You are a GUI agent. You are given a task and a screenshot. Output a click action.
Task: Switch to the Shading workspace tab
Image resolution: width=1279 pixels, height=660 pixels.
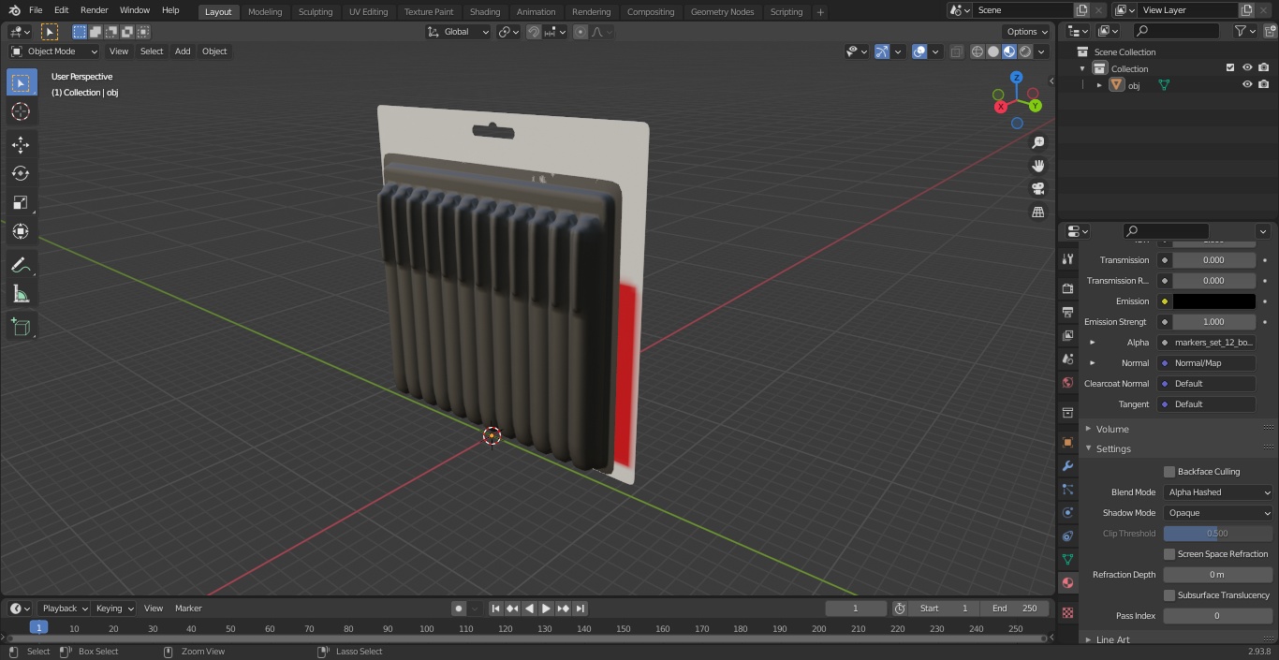pyautogui.click(x=485, y=12)
